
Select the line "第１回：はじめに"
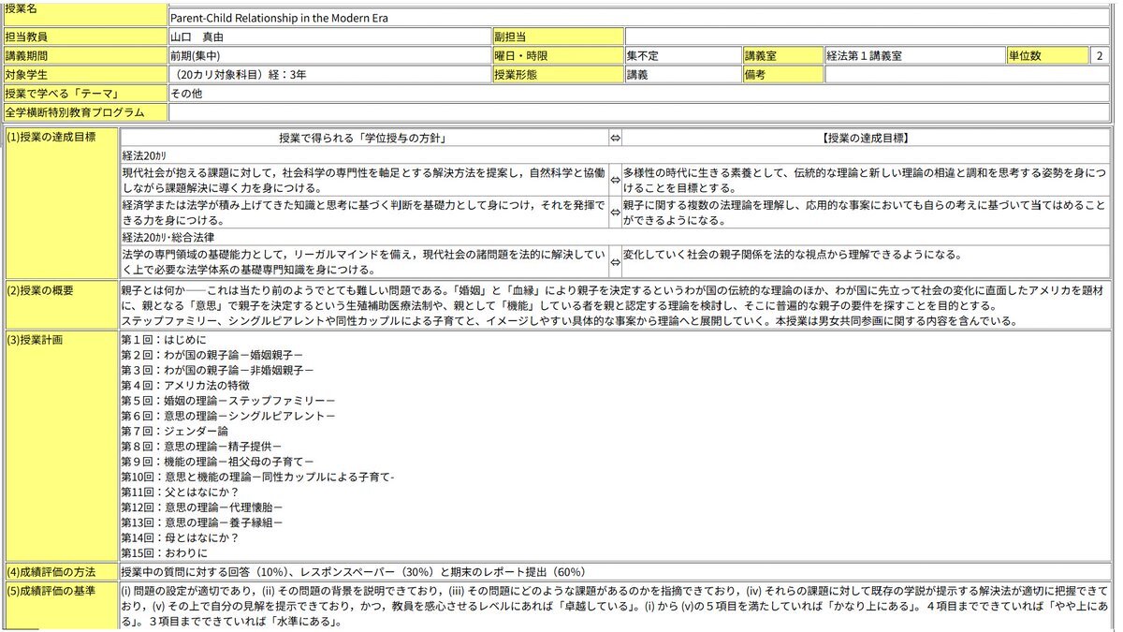(x=165, y=340)
